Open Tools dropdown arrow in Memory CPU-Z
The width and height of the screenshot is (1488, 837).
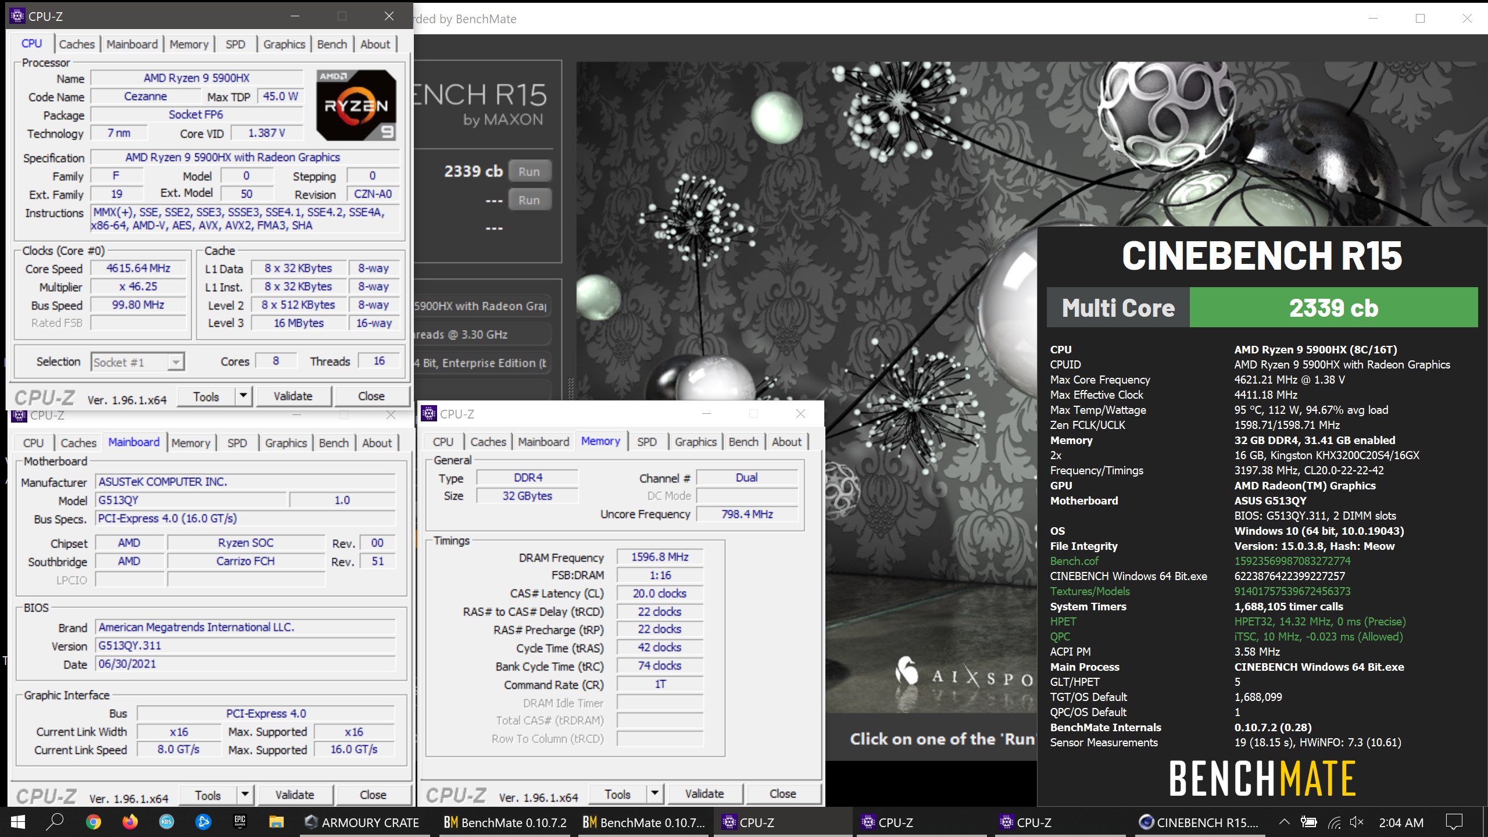[655, 793]
